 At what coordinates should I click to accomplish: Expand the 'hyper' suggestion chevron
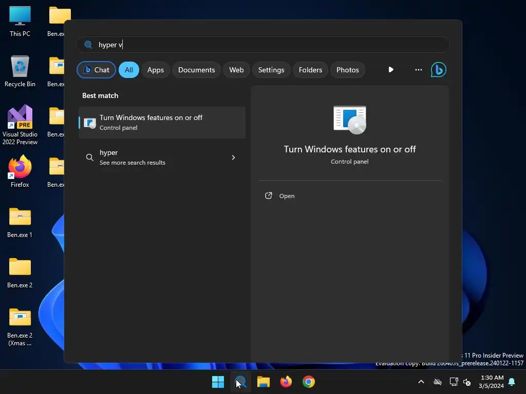(234, 157)
